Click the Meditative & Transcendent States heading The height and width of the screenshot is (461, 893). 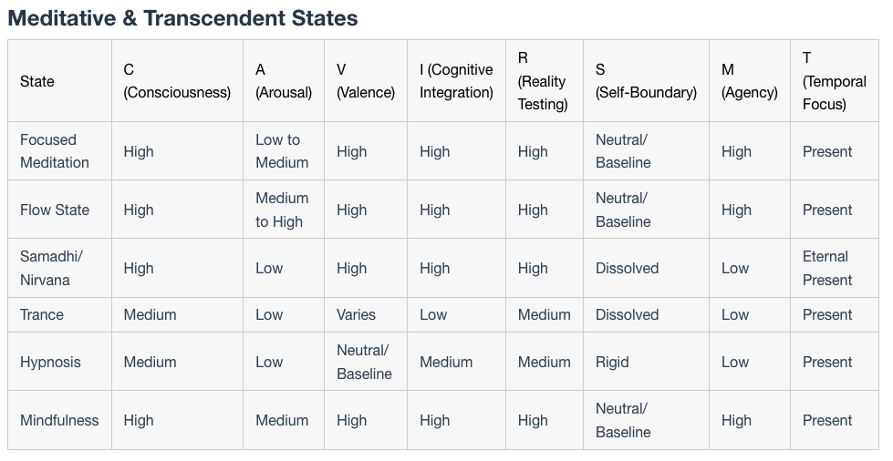point(182,18)
